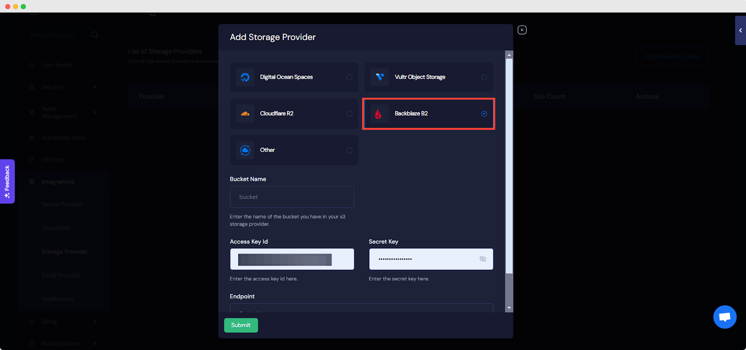Close the Add Storage Provider dialog

(522, 30)
